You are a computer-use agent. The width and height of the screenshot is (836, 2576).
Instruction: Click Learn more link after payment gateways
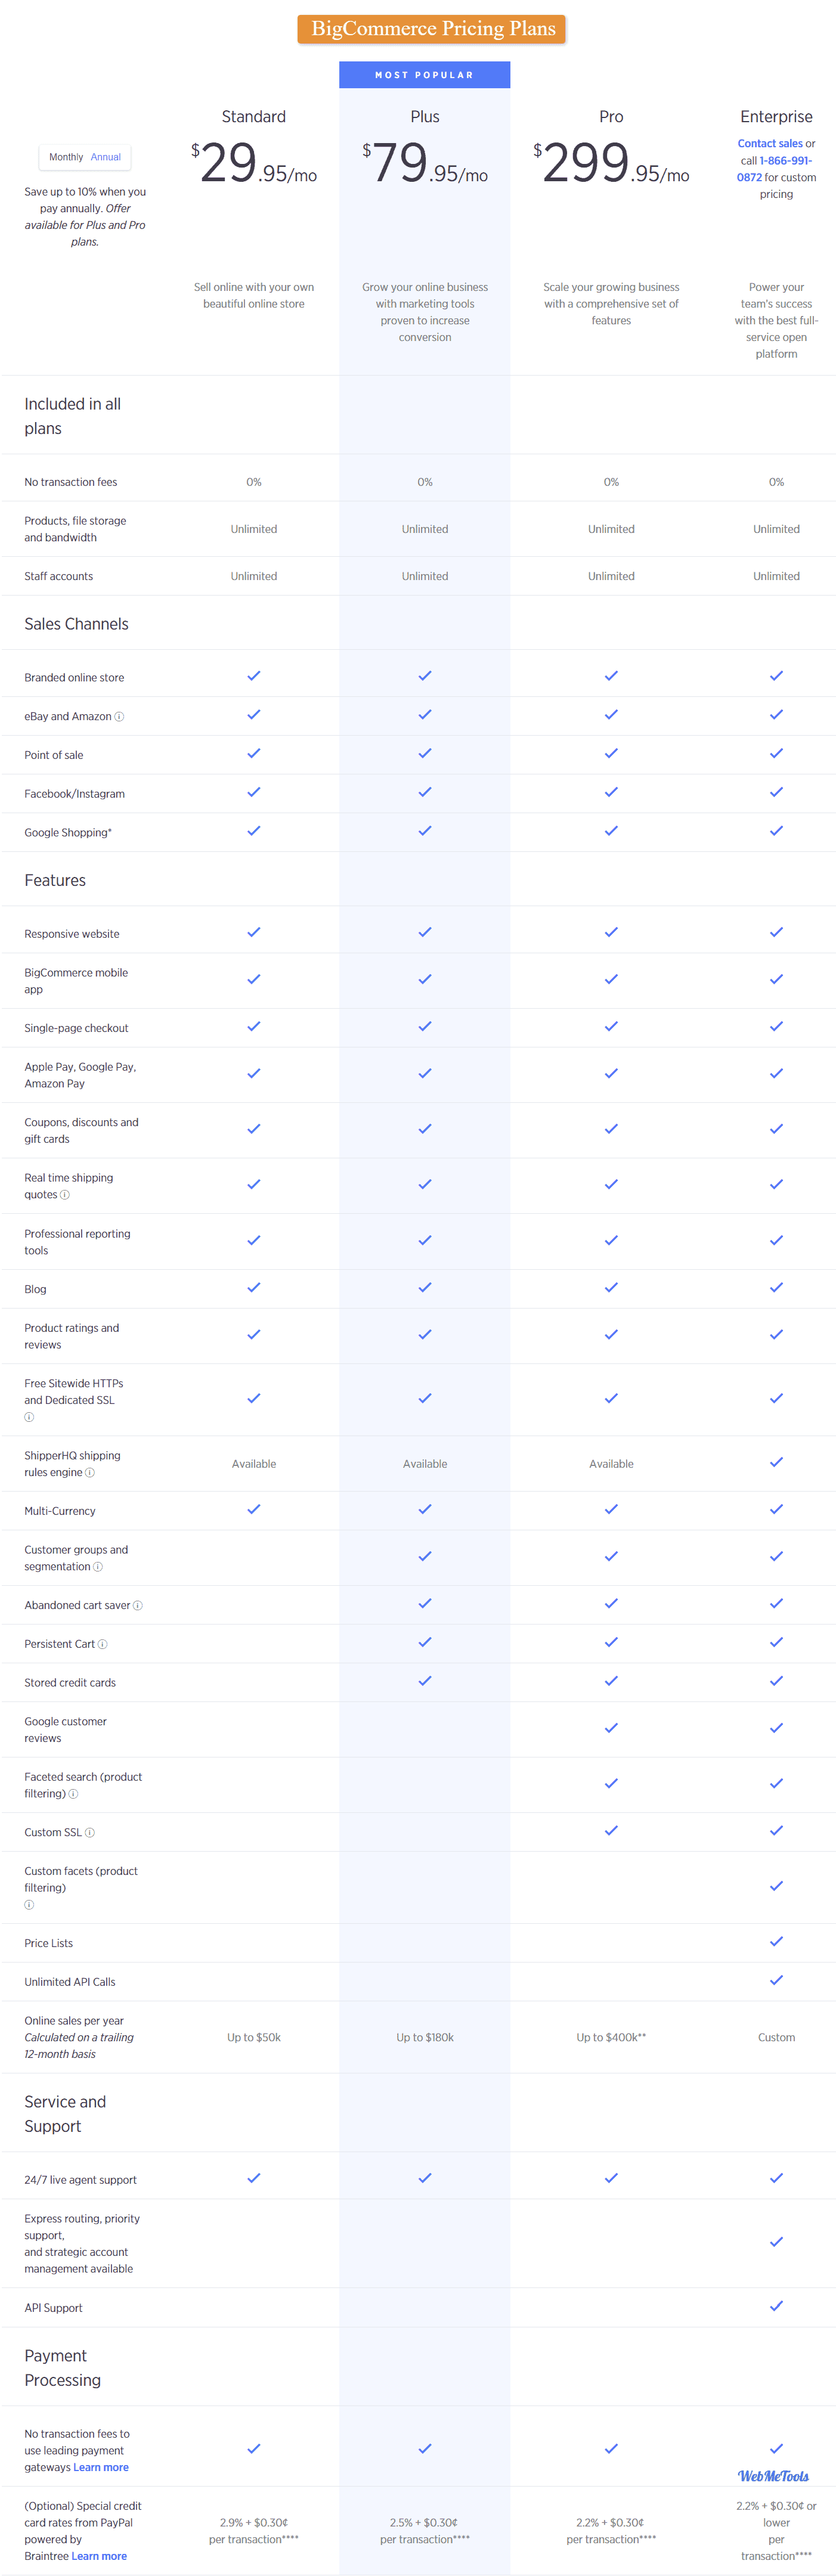pyautogui.click(x=101, y=2467)
